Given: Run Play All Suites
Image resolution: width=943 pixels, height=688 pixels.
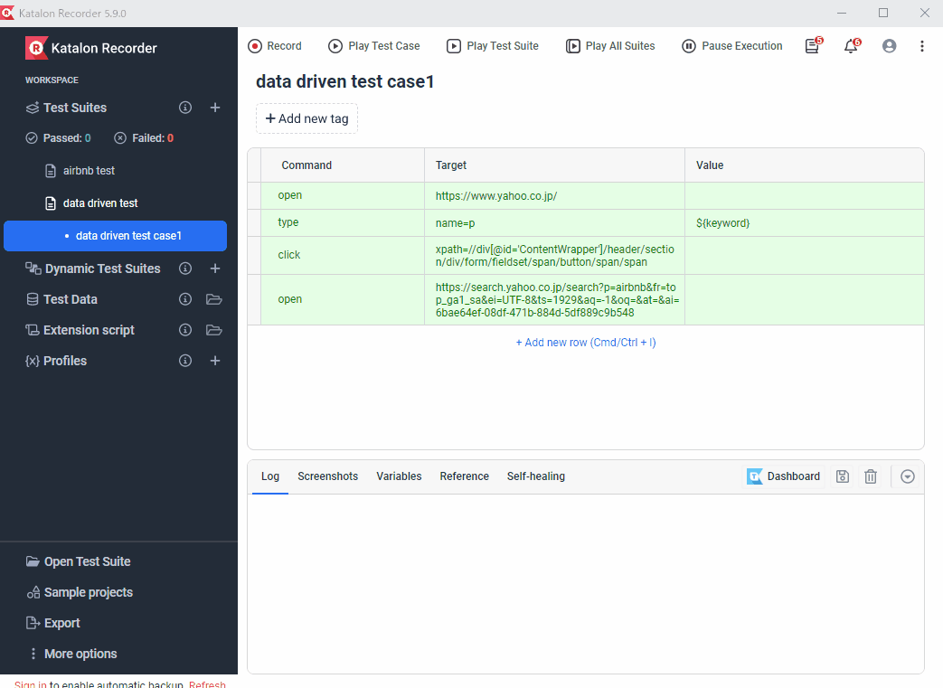Looking at the screenshot, I should click(610, 46).
